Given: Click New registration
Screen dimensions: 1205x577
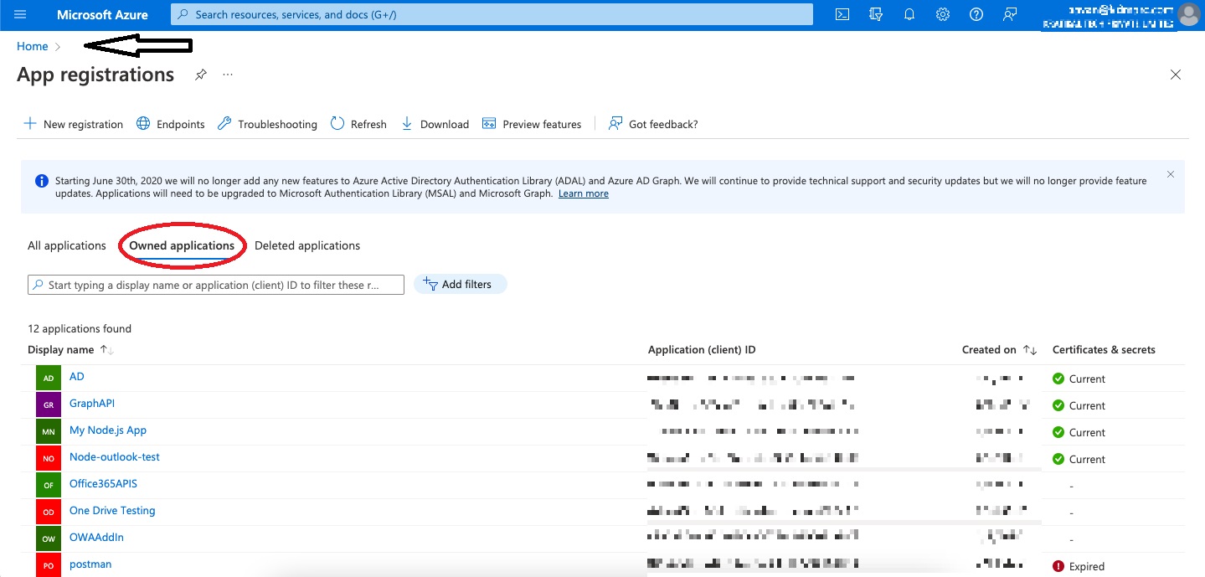Looking at the screenshot, I should 73,124.
